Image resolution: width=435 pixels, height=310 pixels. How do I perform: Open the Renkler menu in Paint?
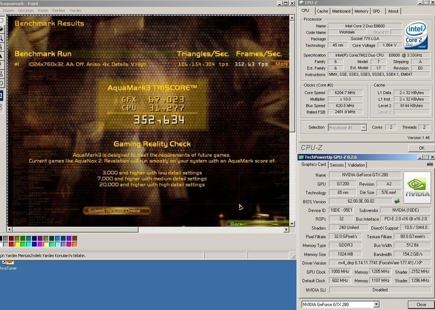click(59, 11)
